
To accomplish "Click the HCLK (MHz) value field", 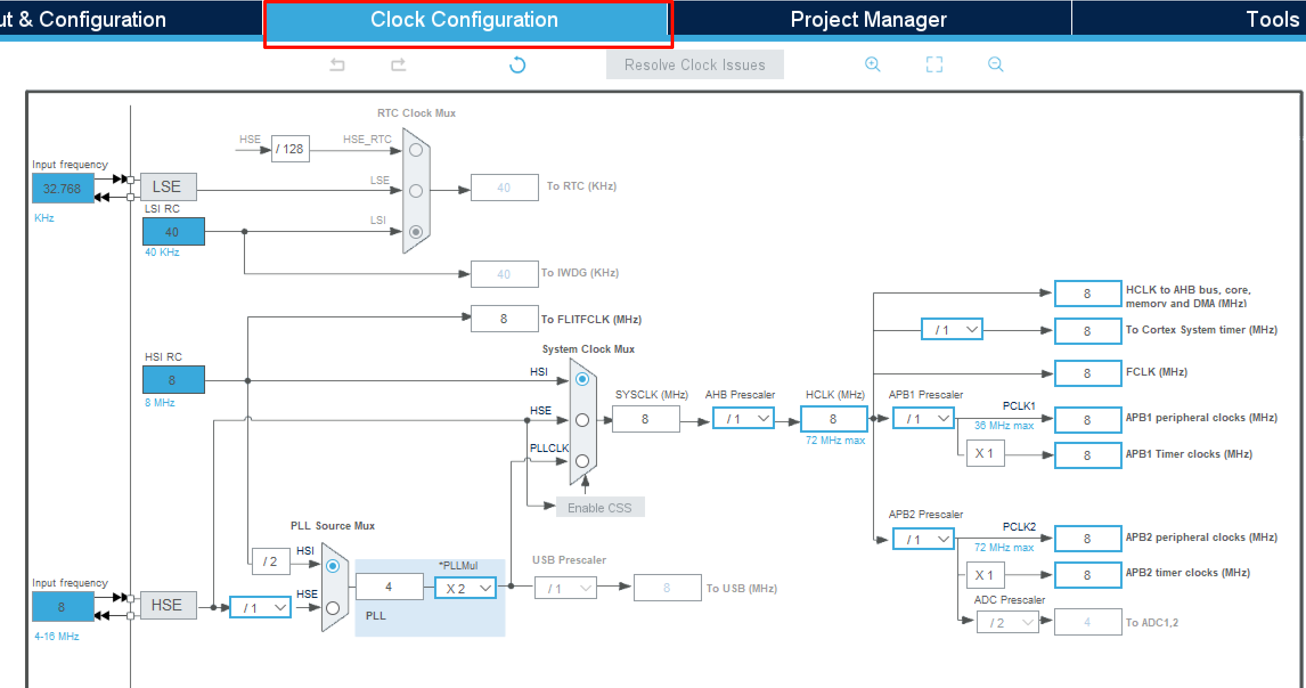I will pyautogui.click(x=834, y=419).
